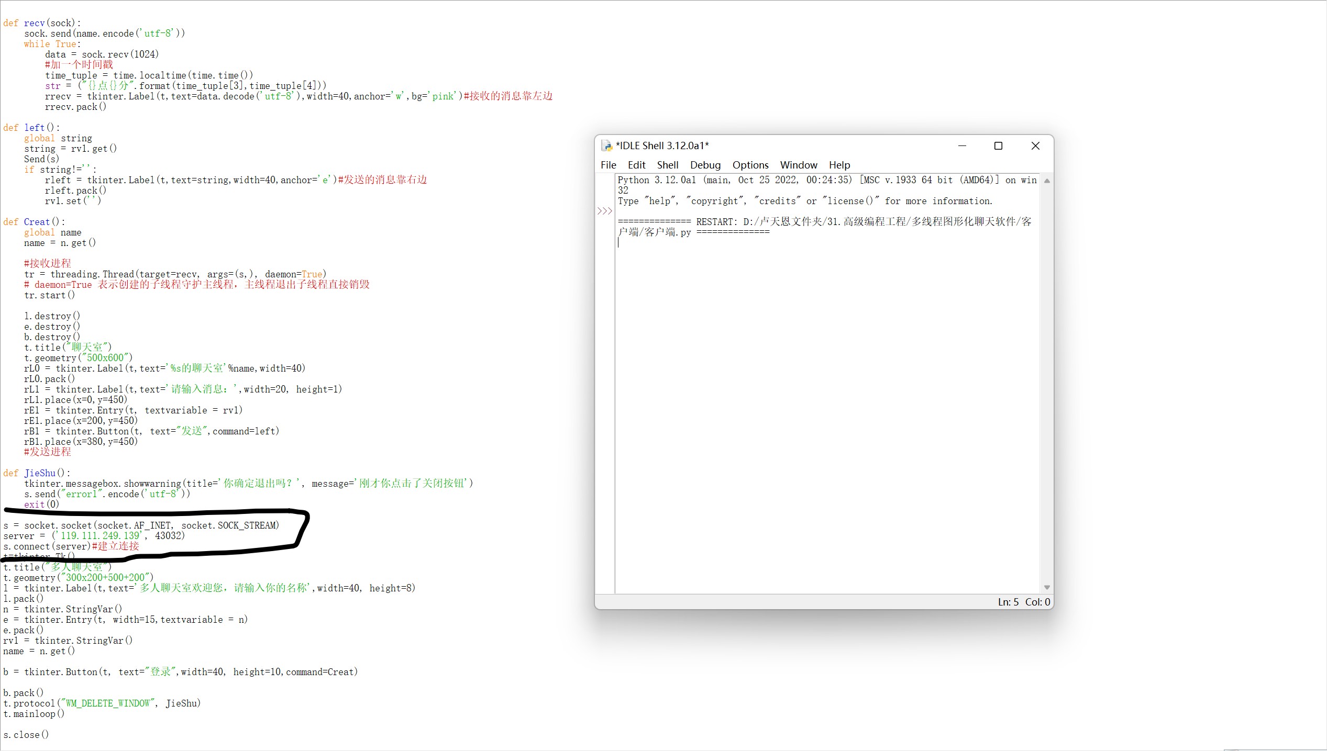Click the threading.Thread line
1327x751 pixels.
(x=175, y=274)
